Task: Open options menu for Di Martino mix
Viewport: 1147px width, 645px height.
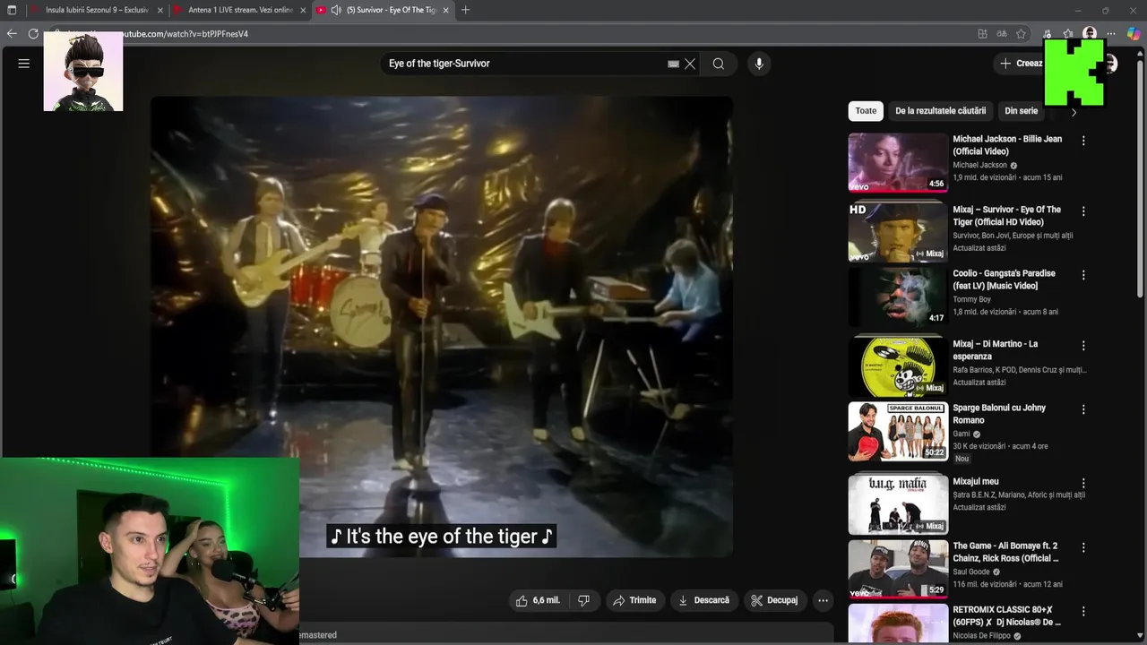Action: coord(1083,345)
